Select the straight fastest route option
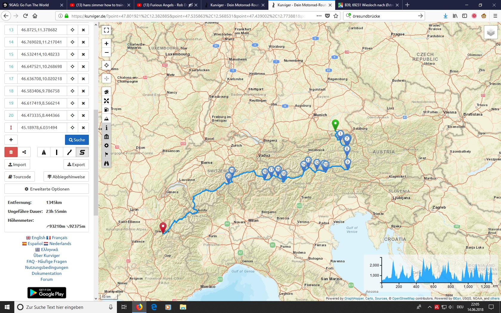Viewport: 501px width, 313px height. pyautogui.click(x=57, y=152)
